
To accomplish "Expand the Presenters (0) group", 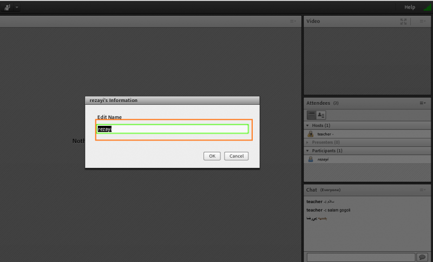I will tap(308, 142).
